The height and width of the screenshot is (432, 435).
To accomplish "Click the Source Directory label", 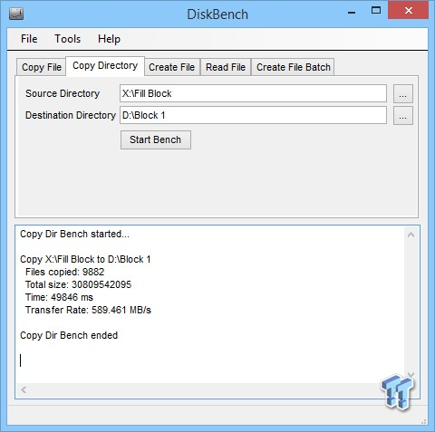I will 63,93.
